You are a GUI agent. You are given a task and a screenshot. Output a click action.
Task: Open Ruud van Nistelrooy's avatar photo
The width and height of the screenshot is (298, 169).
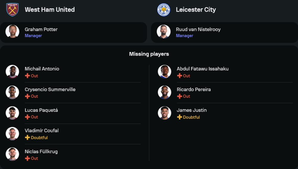coord(164,32)
